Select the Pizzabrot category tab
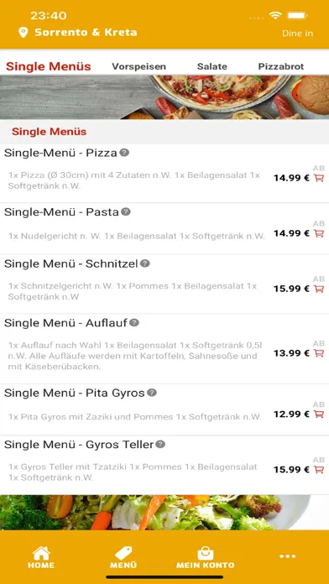 tap(281, 66)
